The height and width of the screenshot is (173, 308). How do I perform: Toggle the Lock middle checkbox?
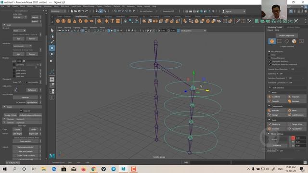(26, 82)
